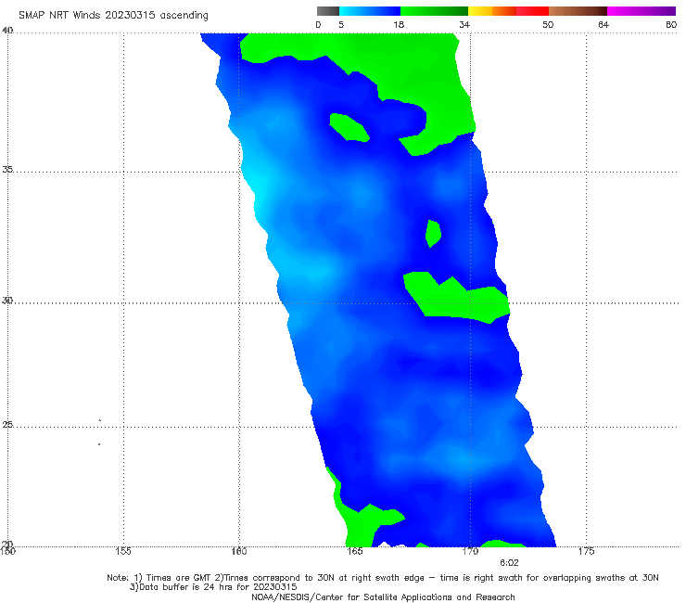Click the cyan-blue segment of the color bar
Screen dimensions: 686x603
pos(370,11)
